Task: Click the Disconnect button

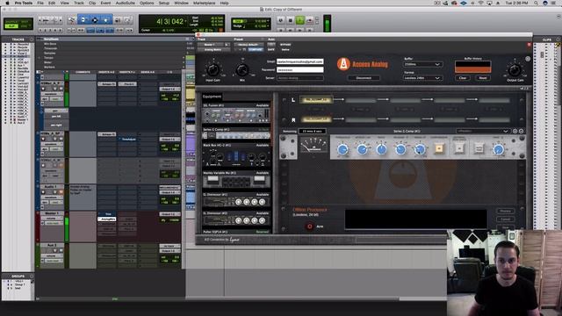Action: [x=364, y=78]
